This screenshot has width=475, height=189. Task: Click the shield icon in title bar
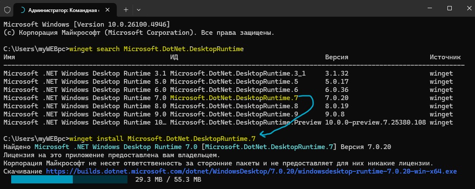click(x=7, y=10)
